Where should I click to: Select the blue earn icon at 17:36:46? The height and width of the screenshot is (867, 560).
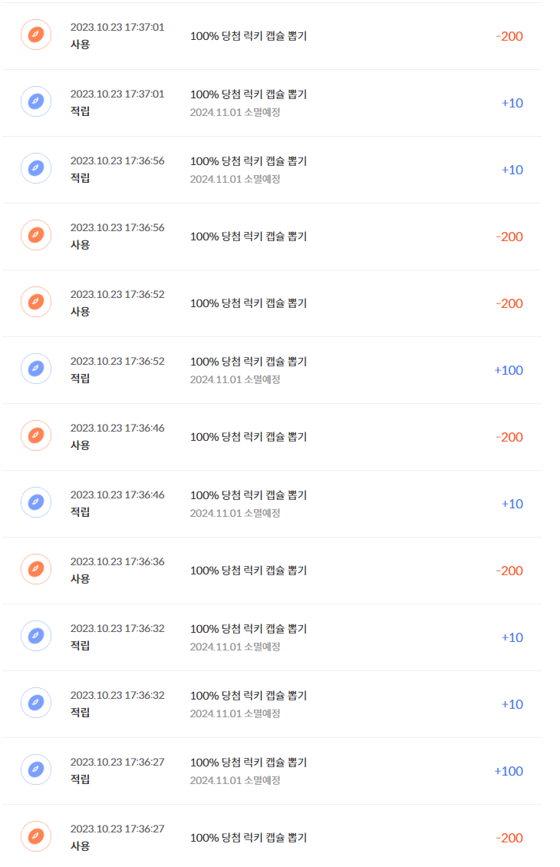pyautogui.click(x=36, y=502)
